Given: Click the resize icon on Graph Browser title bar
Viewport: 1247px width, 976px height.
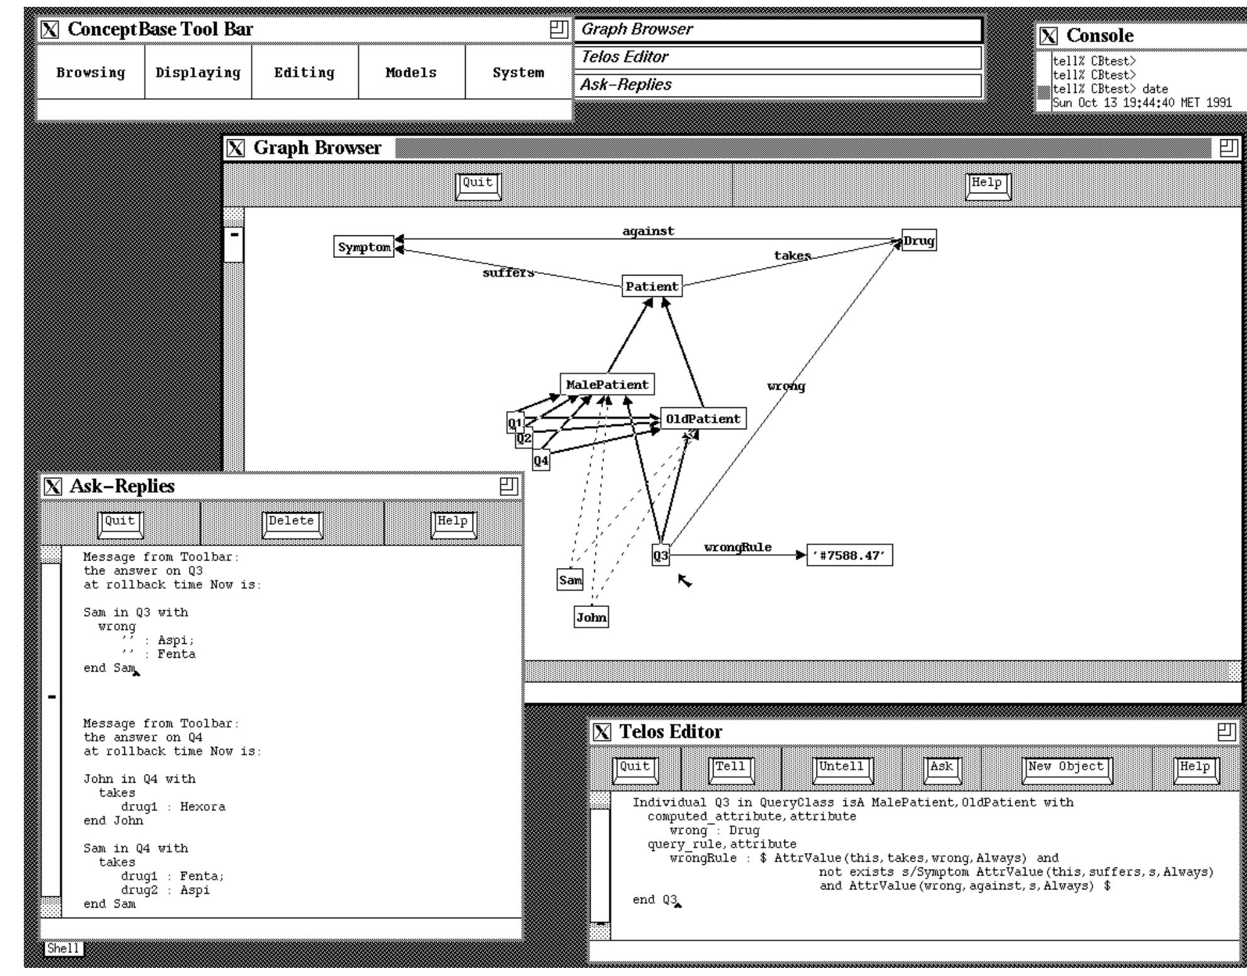Looking at the screenshot, I should 1229,148.
